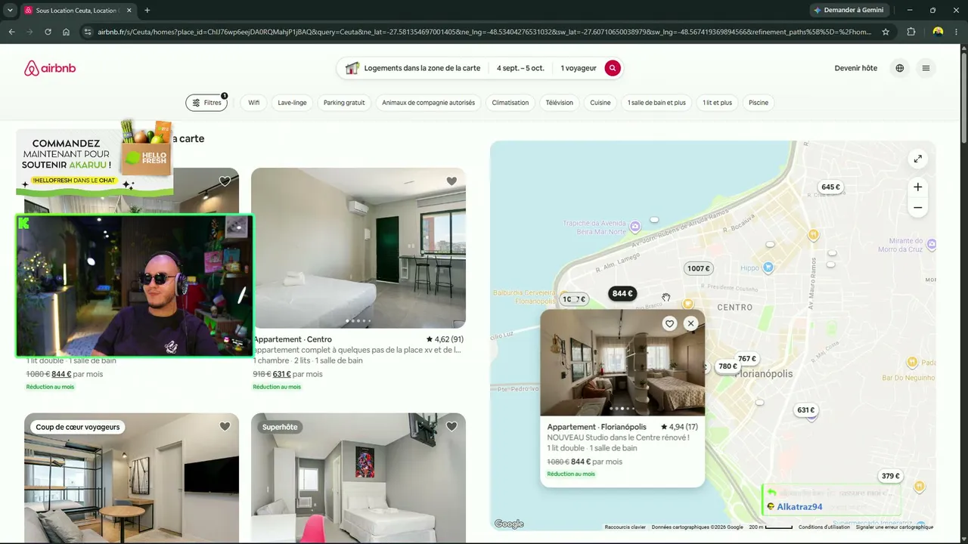Close the Sous Location Ceuta tab
The height and width of the screenshot is (544, 968).
coord(129,11)
